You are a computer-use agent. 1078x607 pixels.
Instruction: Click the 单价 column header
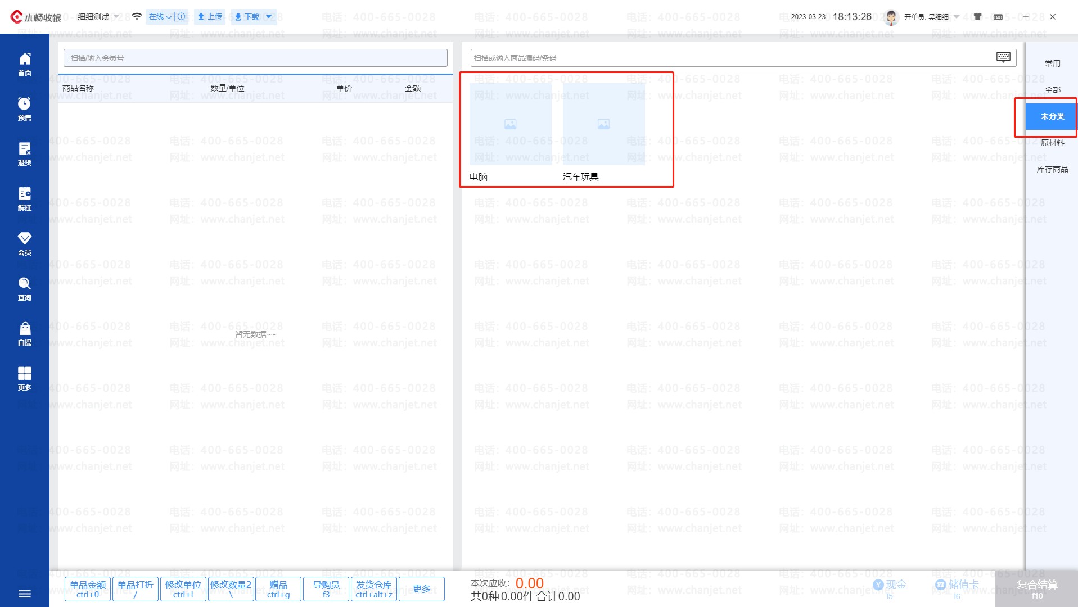point(344,88)
